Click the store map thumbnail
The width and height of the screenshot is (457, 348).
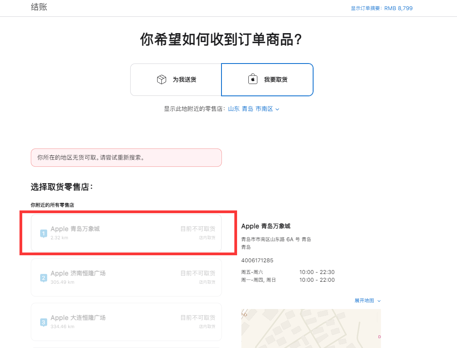[311, 329]
